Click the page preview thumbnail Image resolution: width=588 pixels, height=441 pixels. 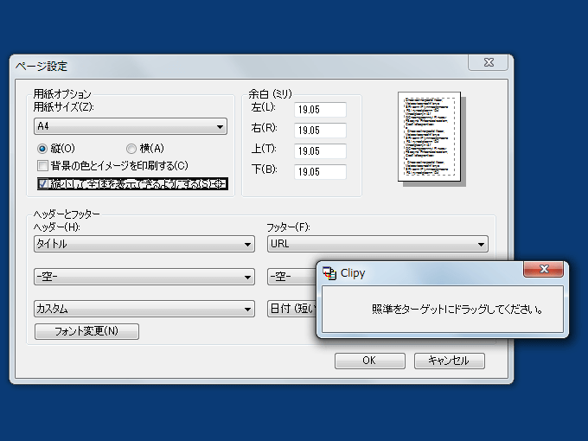tap(430, 137)
